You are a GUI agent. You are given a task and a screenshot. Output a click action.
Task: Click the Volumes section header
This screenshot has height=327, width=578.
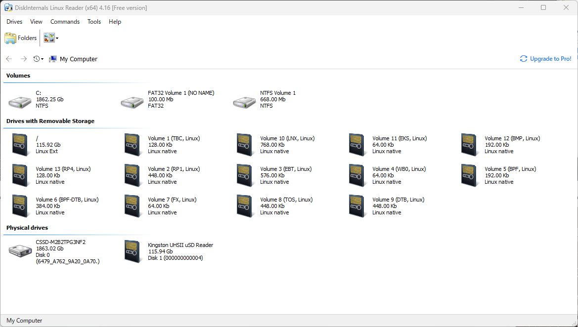coord(18,76)
